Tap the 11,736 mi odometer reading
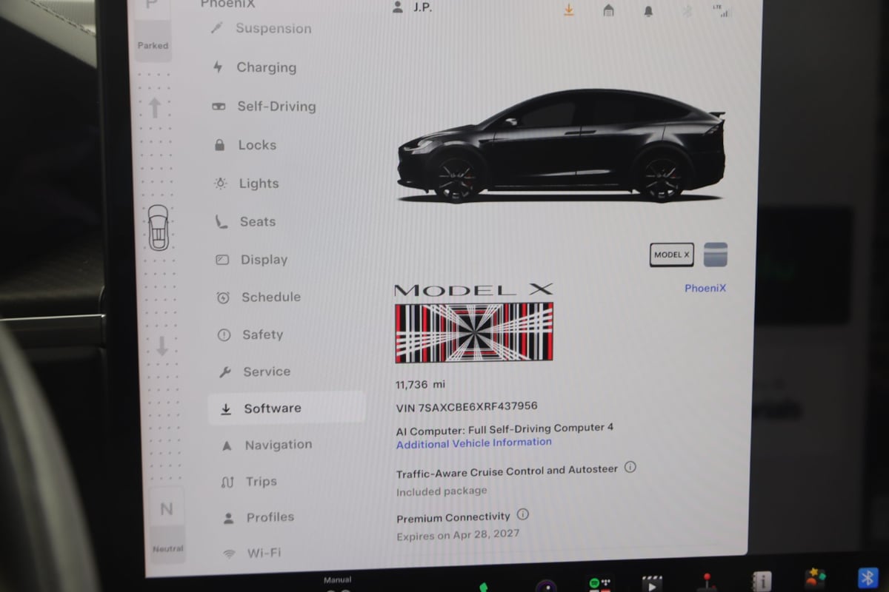The height and width of the screenshot is (592, 889). (420, 385)
